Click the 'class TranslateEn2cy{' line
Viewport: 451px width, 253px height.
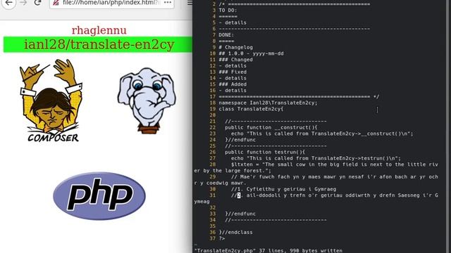[x=251, y=109]
